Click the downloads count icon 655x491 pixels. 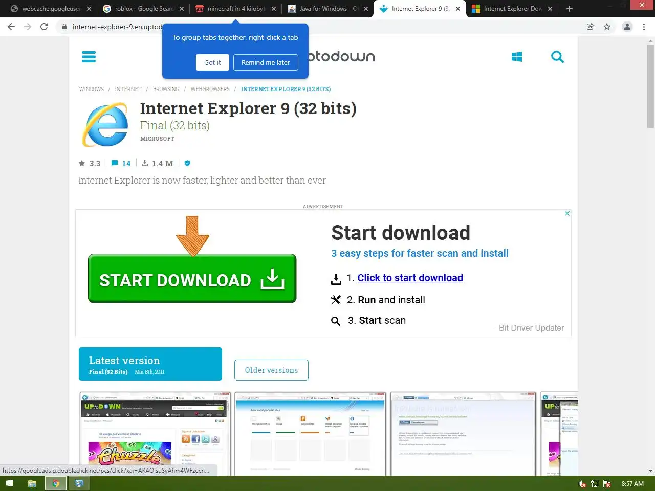coord(145,163)
